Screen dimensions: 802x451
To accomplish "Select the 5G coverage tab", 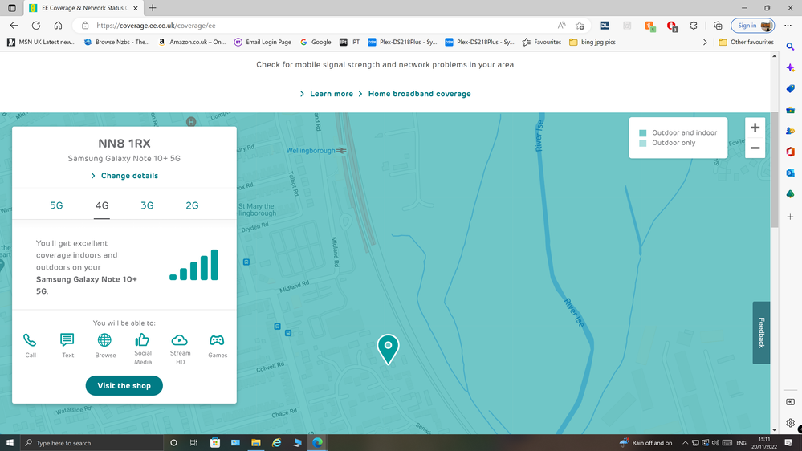I will point(56,205).
